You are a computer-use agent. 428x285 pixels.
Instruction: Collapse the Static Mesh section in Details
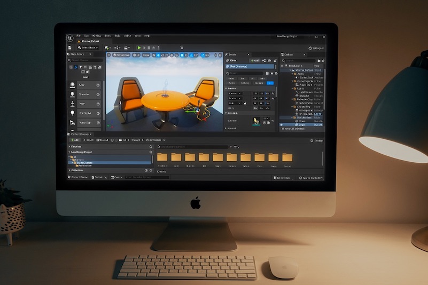click(226, 113)
